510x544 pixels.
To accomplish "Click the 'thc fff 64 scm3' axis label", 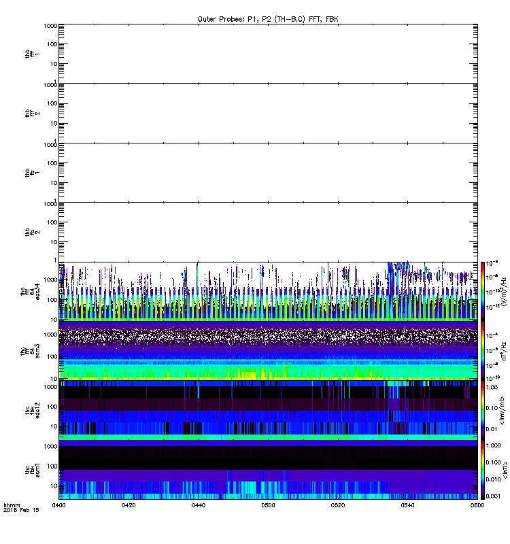I will click(x=30, y=351).
